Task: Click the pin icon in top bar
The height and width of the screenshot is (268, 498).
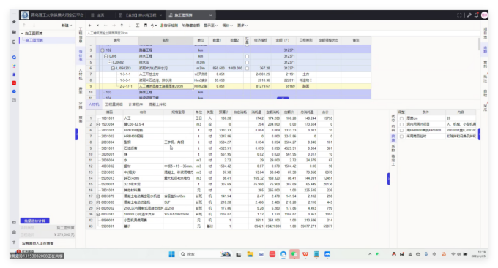Action: [469, 15]
